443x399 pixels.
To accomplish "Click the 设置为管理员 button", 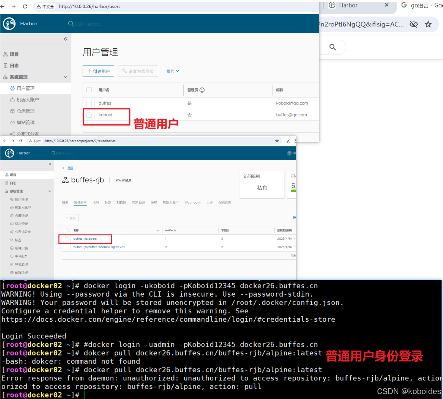I will click(x=138, y=71).
